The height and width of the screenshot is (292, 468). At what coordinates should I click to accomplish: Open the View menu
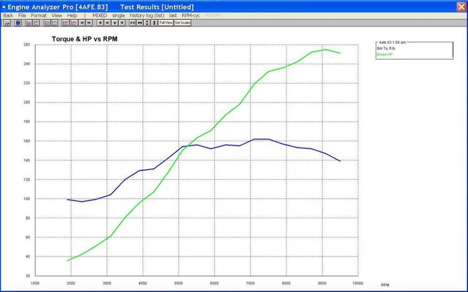57,15
